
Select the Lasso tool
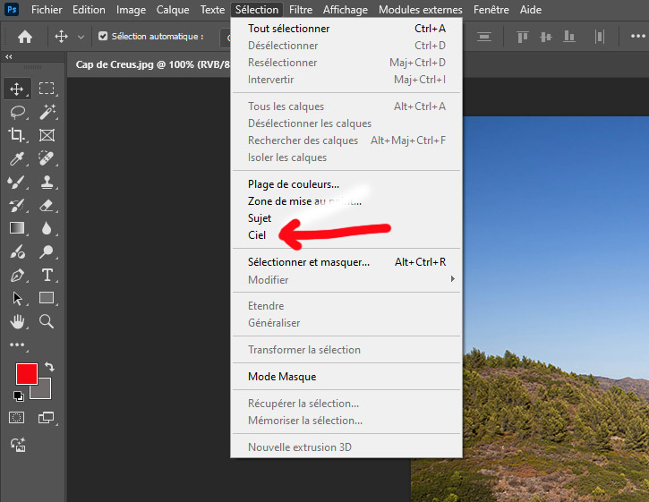(17, 112)
